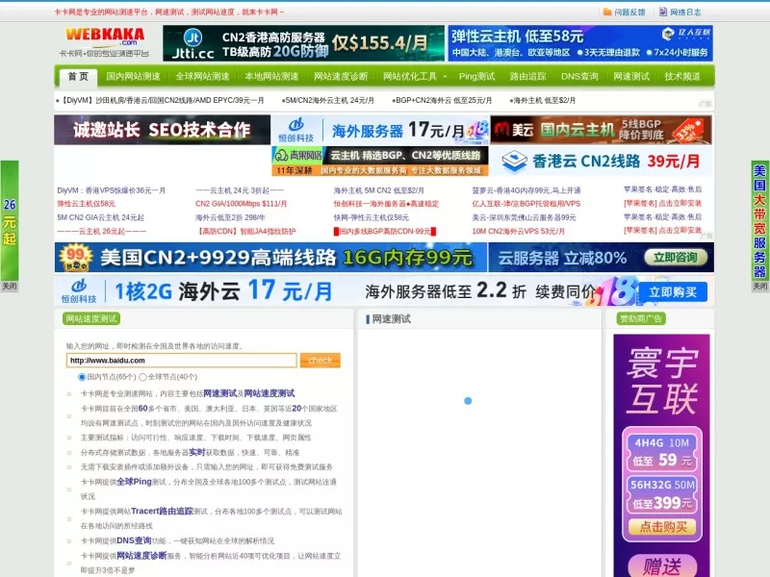Open the 10M CN2海外云VPS 53元/月 link

coord(519,231)
